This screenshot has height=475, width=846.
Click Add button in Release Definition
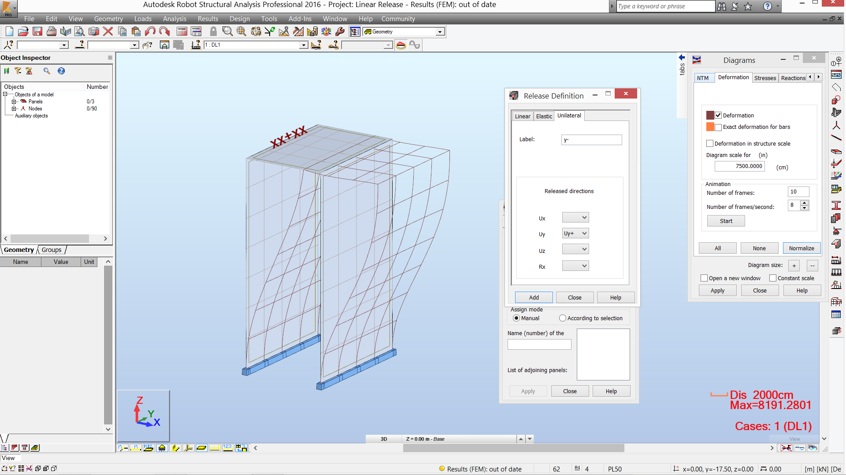533,297
